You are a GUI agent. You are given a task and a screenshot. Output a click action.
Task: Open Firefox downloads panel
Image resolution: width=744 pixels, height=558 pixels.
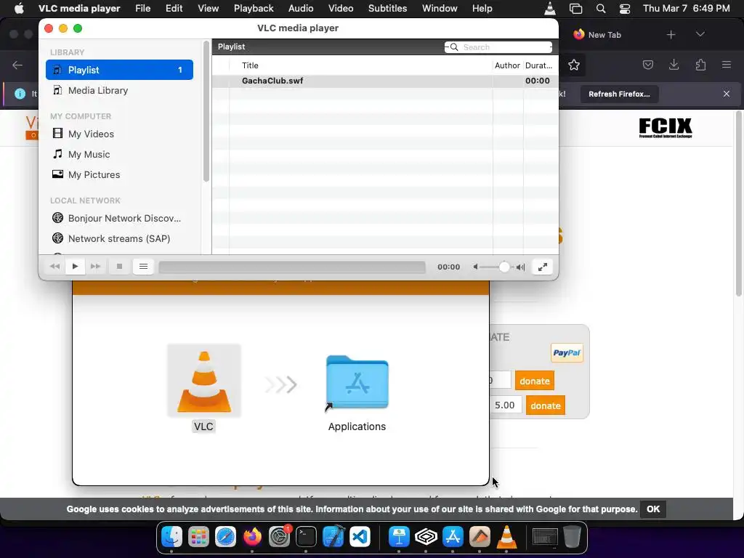(674, 65)
